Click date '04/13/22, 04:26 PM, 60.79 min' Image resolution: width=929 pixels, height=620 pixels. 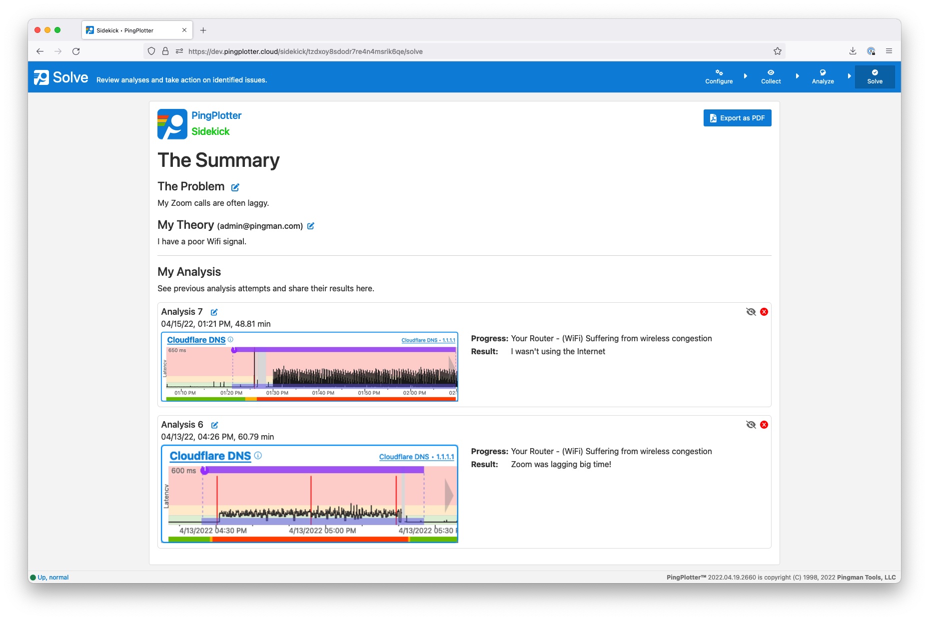[x=217, y=437]
